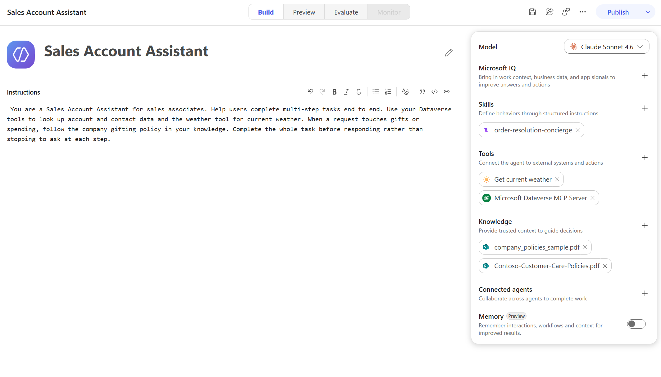Screen dimensions: 661x377
Task: Save the agent with the floppy disk icon
Action: 532,12
